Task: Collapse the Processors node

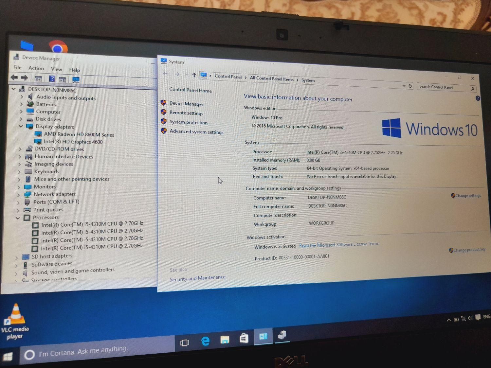Action: (18, 218)
